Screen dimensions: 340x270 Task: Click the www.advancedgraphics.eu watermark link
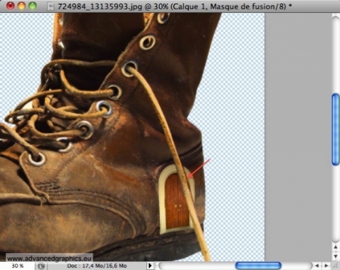click(x=49, y=258)
